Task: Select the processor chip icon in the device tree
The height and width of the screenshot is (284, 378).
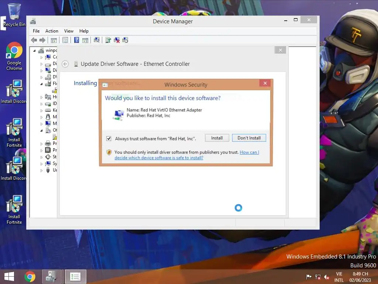Action: (x=48, y=150)
